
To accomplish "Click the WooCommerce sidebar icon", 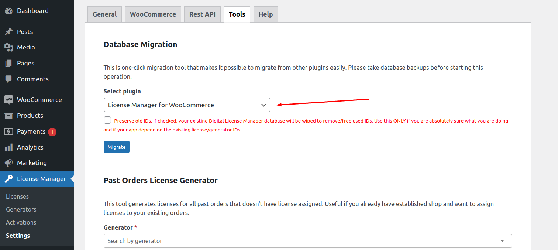I will [8, 99].
